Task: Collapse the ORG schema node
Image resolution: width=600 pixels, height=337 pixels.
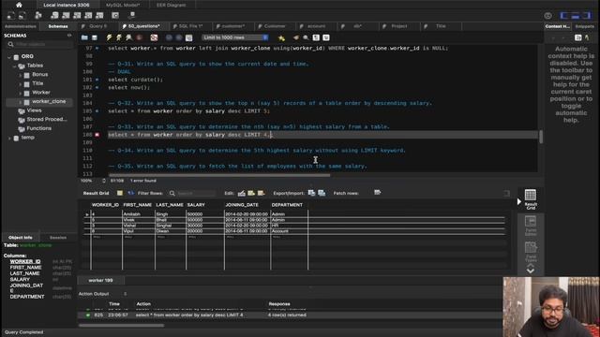Action: click(x=9, y=56)
